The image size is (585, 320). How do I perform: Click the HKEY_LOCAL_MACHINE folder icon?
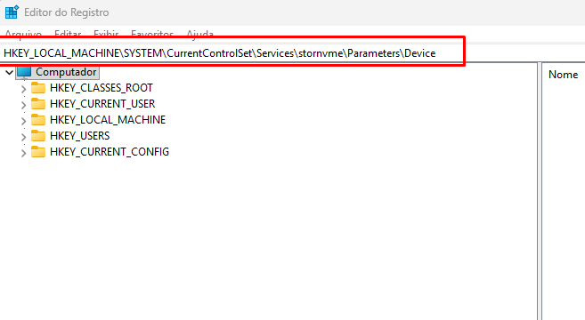[38, 120]
